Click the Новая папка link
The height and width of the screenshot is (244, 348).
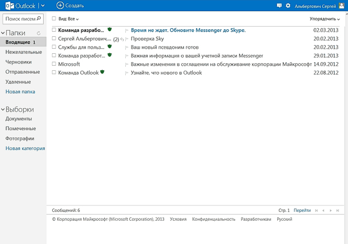(x=20, y=92)
